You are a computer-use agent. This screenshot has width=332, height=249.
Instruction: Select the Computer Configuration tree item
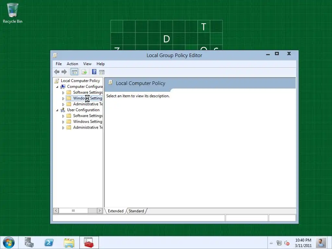pyautogui.click(x=85, y=87)
